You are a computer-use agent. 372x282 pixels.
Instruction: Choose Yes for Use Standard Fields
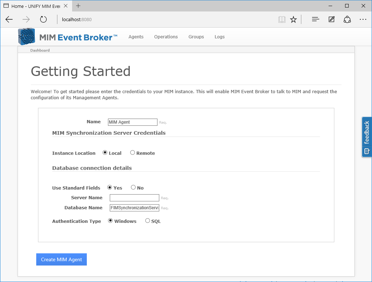(110, 187)
